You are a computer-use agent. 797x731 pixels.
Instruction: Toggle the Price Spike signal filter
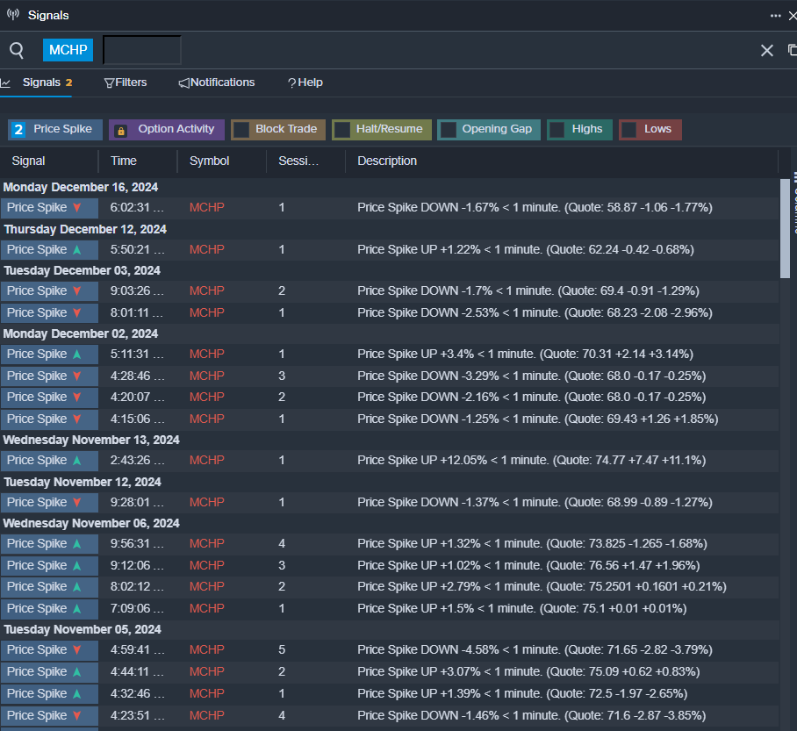click(55, 129)
